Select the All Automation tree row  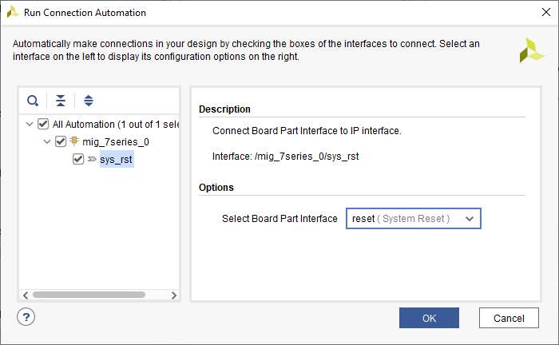(x=116, y=124)
